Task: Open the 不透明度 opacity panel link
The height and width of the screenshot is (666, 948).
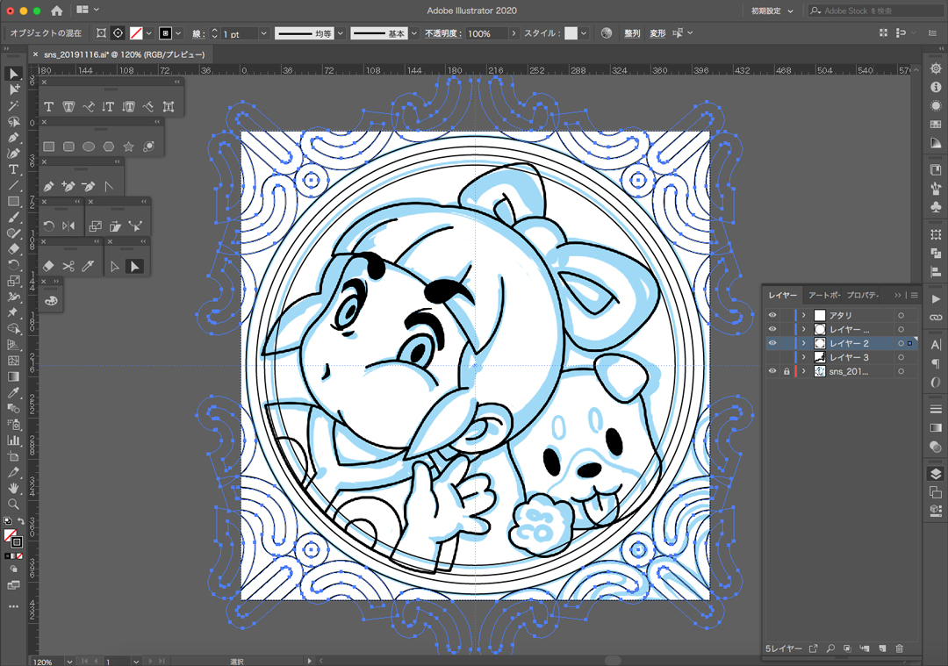Action: (442, 33)
